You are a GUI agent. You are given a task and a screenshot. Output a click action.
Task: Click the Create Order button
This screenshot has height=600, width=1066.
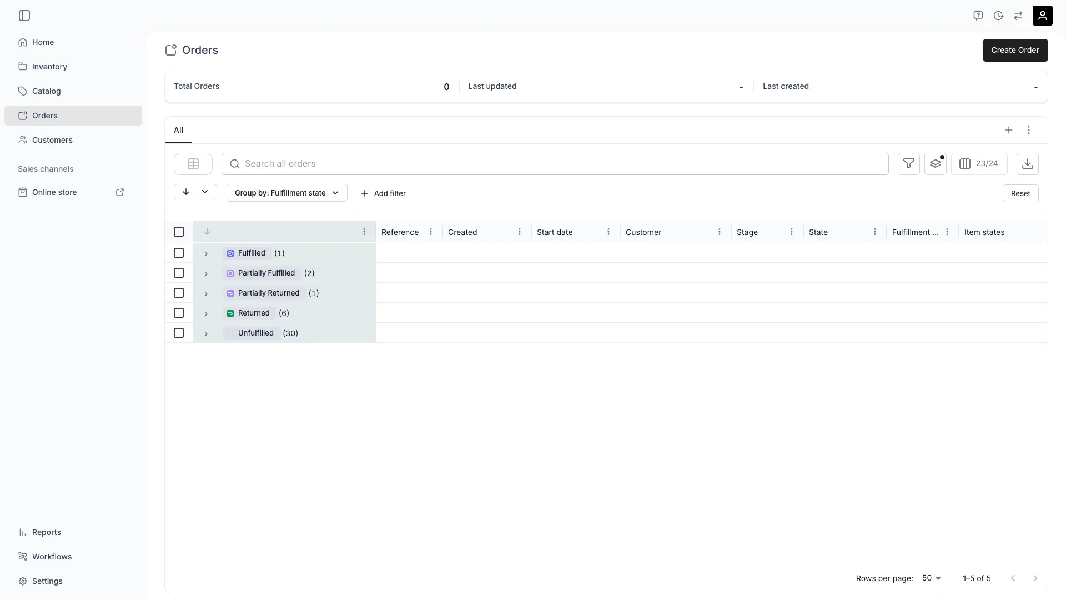point(1015,50)
